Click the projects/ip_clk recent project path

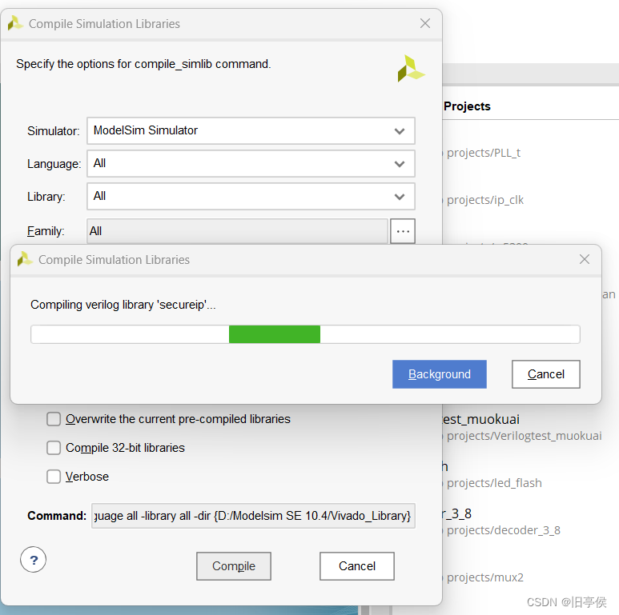click(484, 200)
